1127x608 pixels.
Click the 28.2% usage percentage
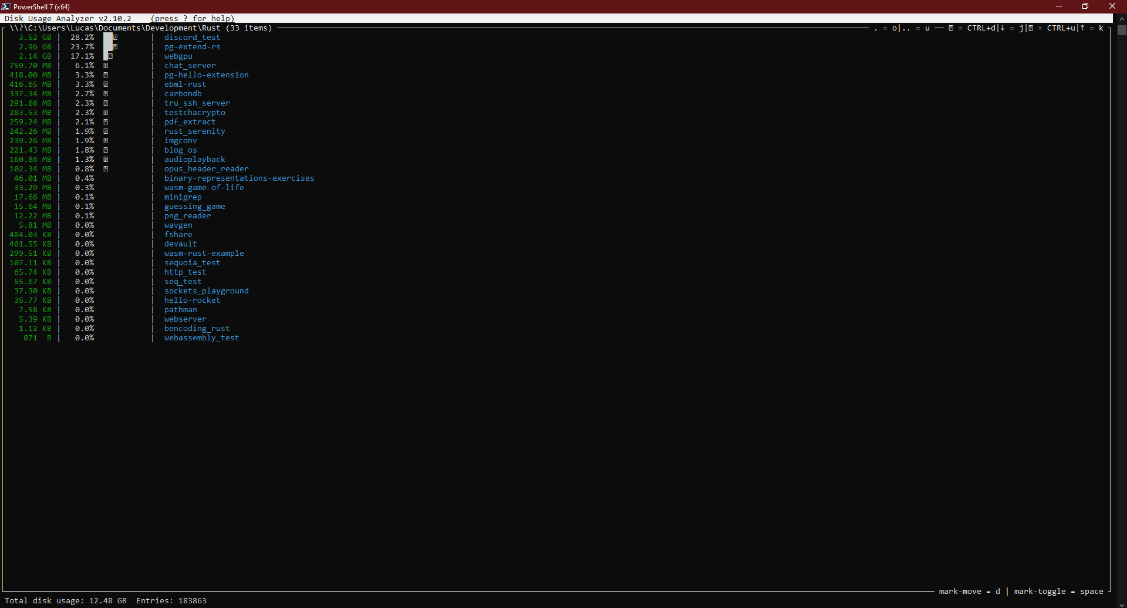pos(82,38)
